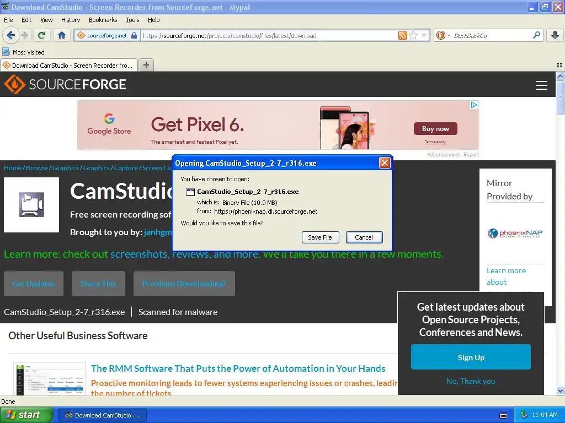Screen dimensions: 565x423
Task: Click the RMM software screenshot thumbnail
Action: (x=49, y=378)
